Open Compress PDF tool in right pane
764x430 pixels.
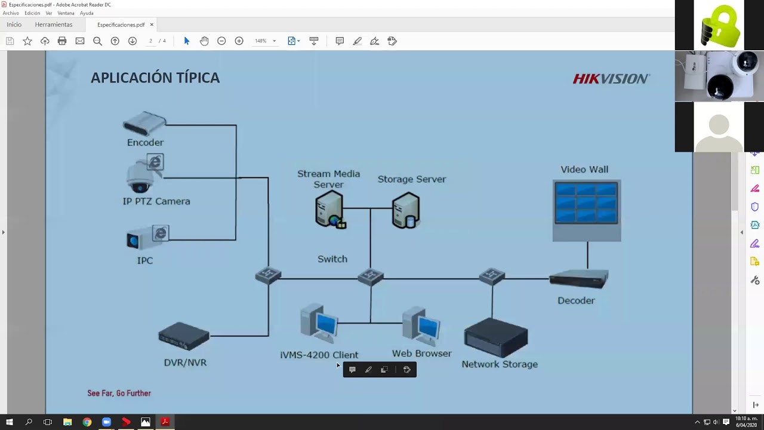coord(755,225)
